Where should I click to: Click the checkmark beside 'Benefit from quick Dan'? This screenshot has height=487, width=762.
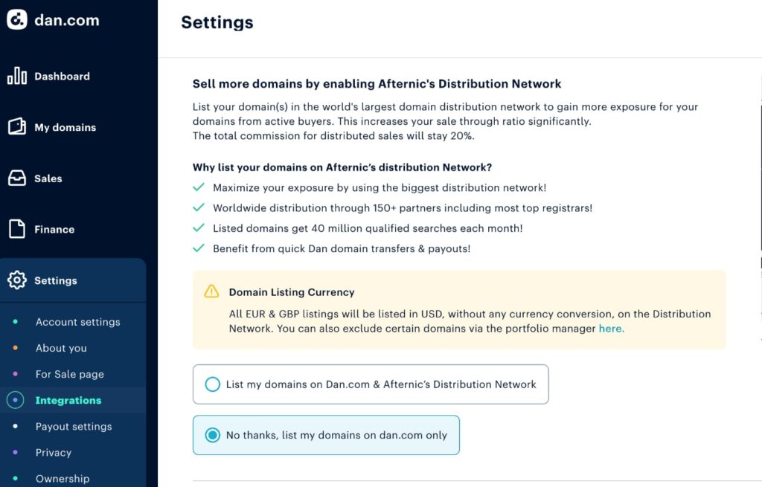point(199,248)
